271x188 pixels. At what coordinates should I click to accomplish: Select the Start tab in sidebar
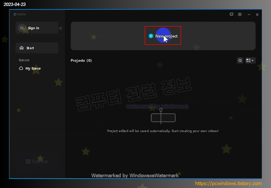[37, 48]
